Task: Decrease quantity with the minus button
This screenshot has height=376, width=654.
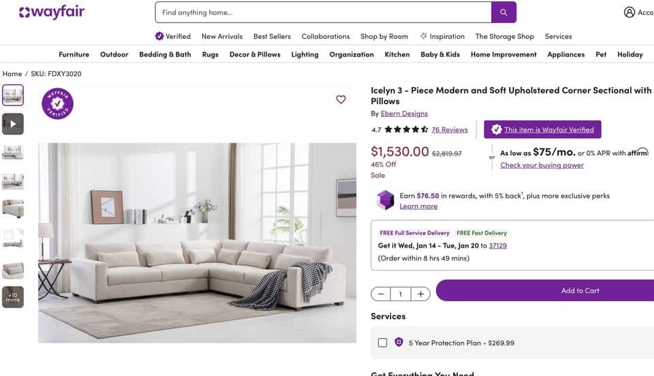Action: tap(381, 294)
